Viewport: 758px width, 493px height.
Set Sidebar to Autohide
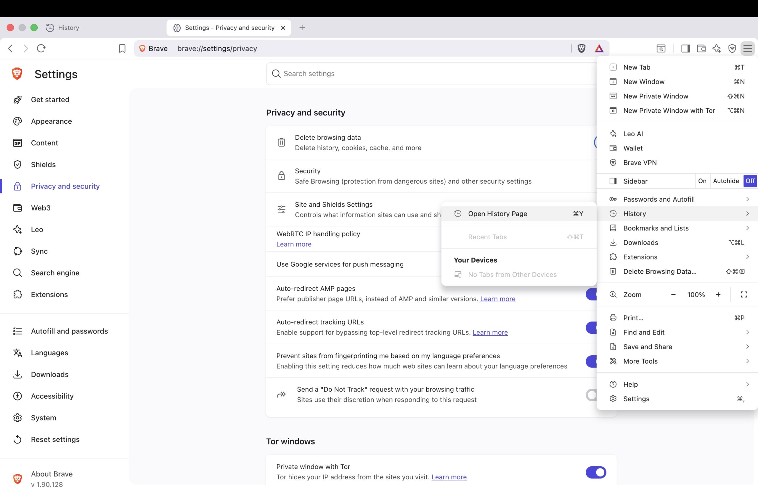(x=726, y=181)
